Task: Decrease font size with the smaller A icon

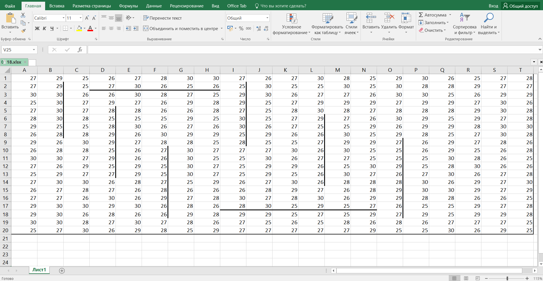Action: pyautogui.click(x=94, y=18)
